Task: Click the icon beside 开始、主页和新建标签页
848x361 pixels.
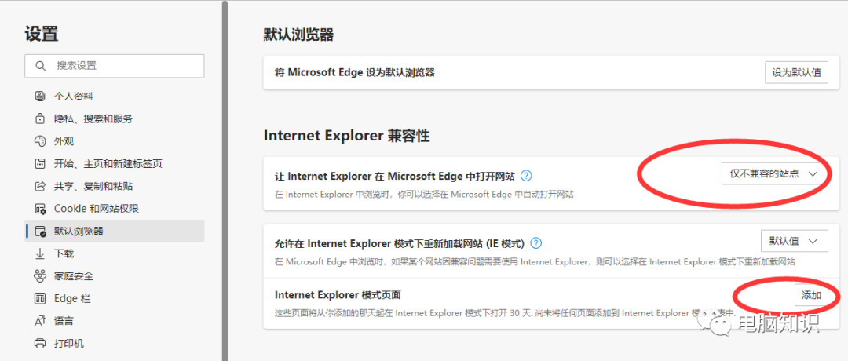Action: pyautogui.click(x=39, y=164)
